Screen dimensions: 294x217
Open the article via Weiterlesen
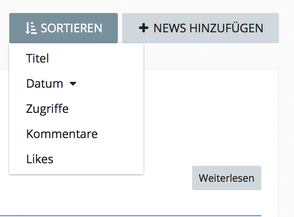click(226, 178)
